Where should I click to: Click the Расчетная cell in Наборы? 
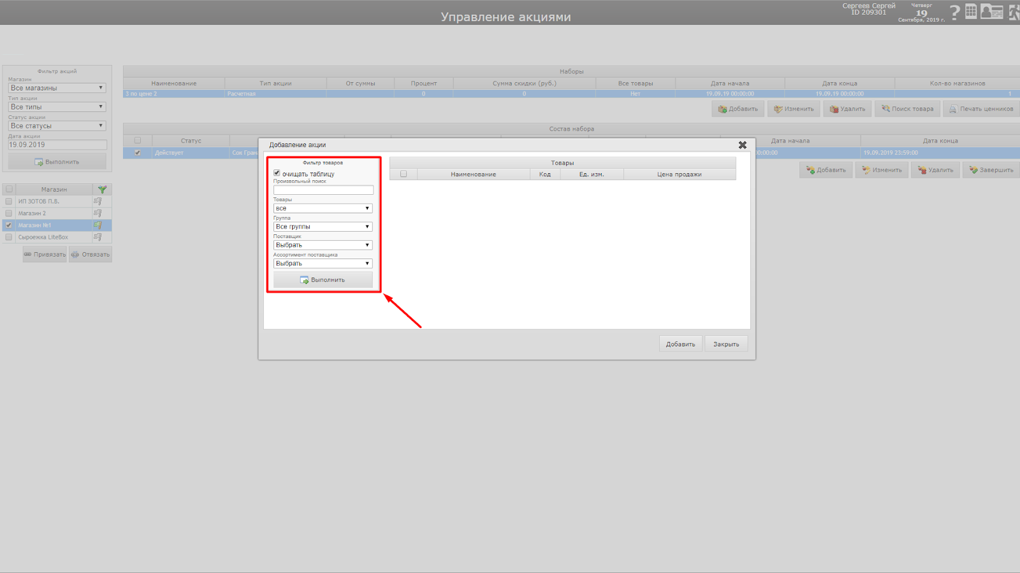275,94
